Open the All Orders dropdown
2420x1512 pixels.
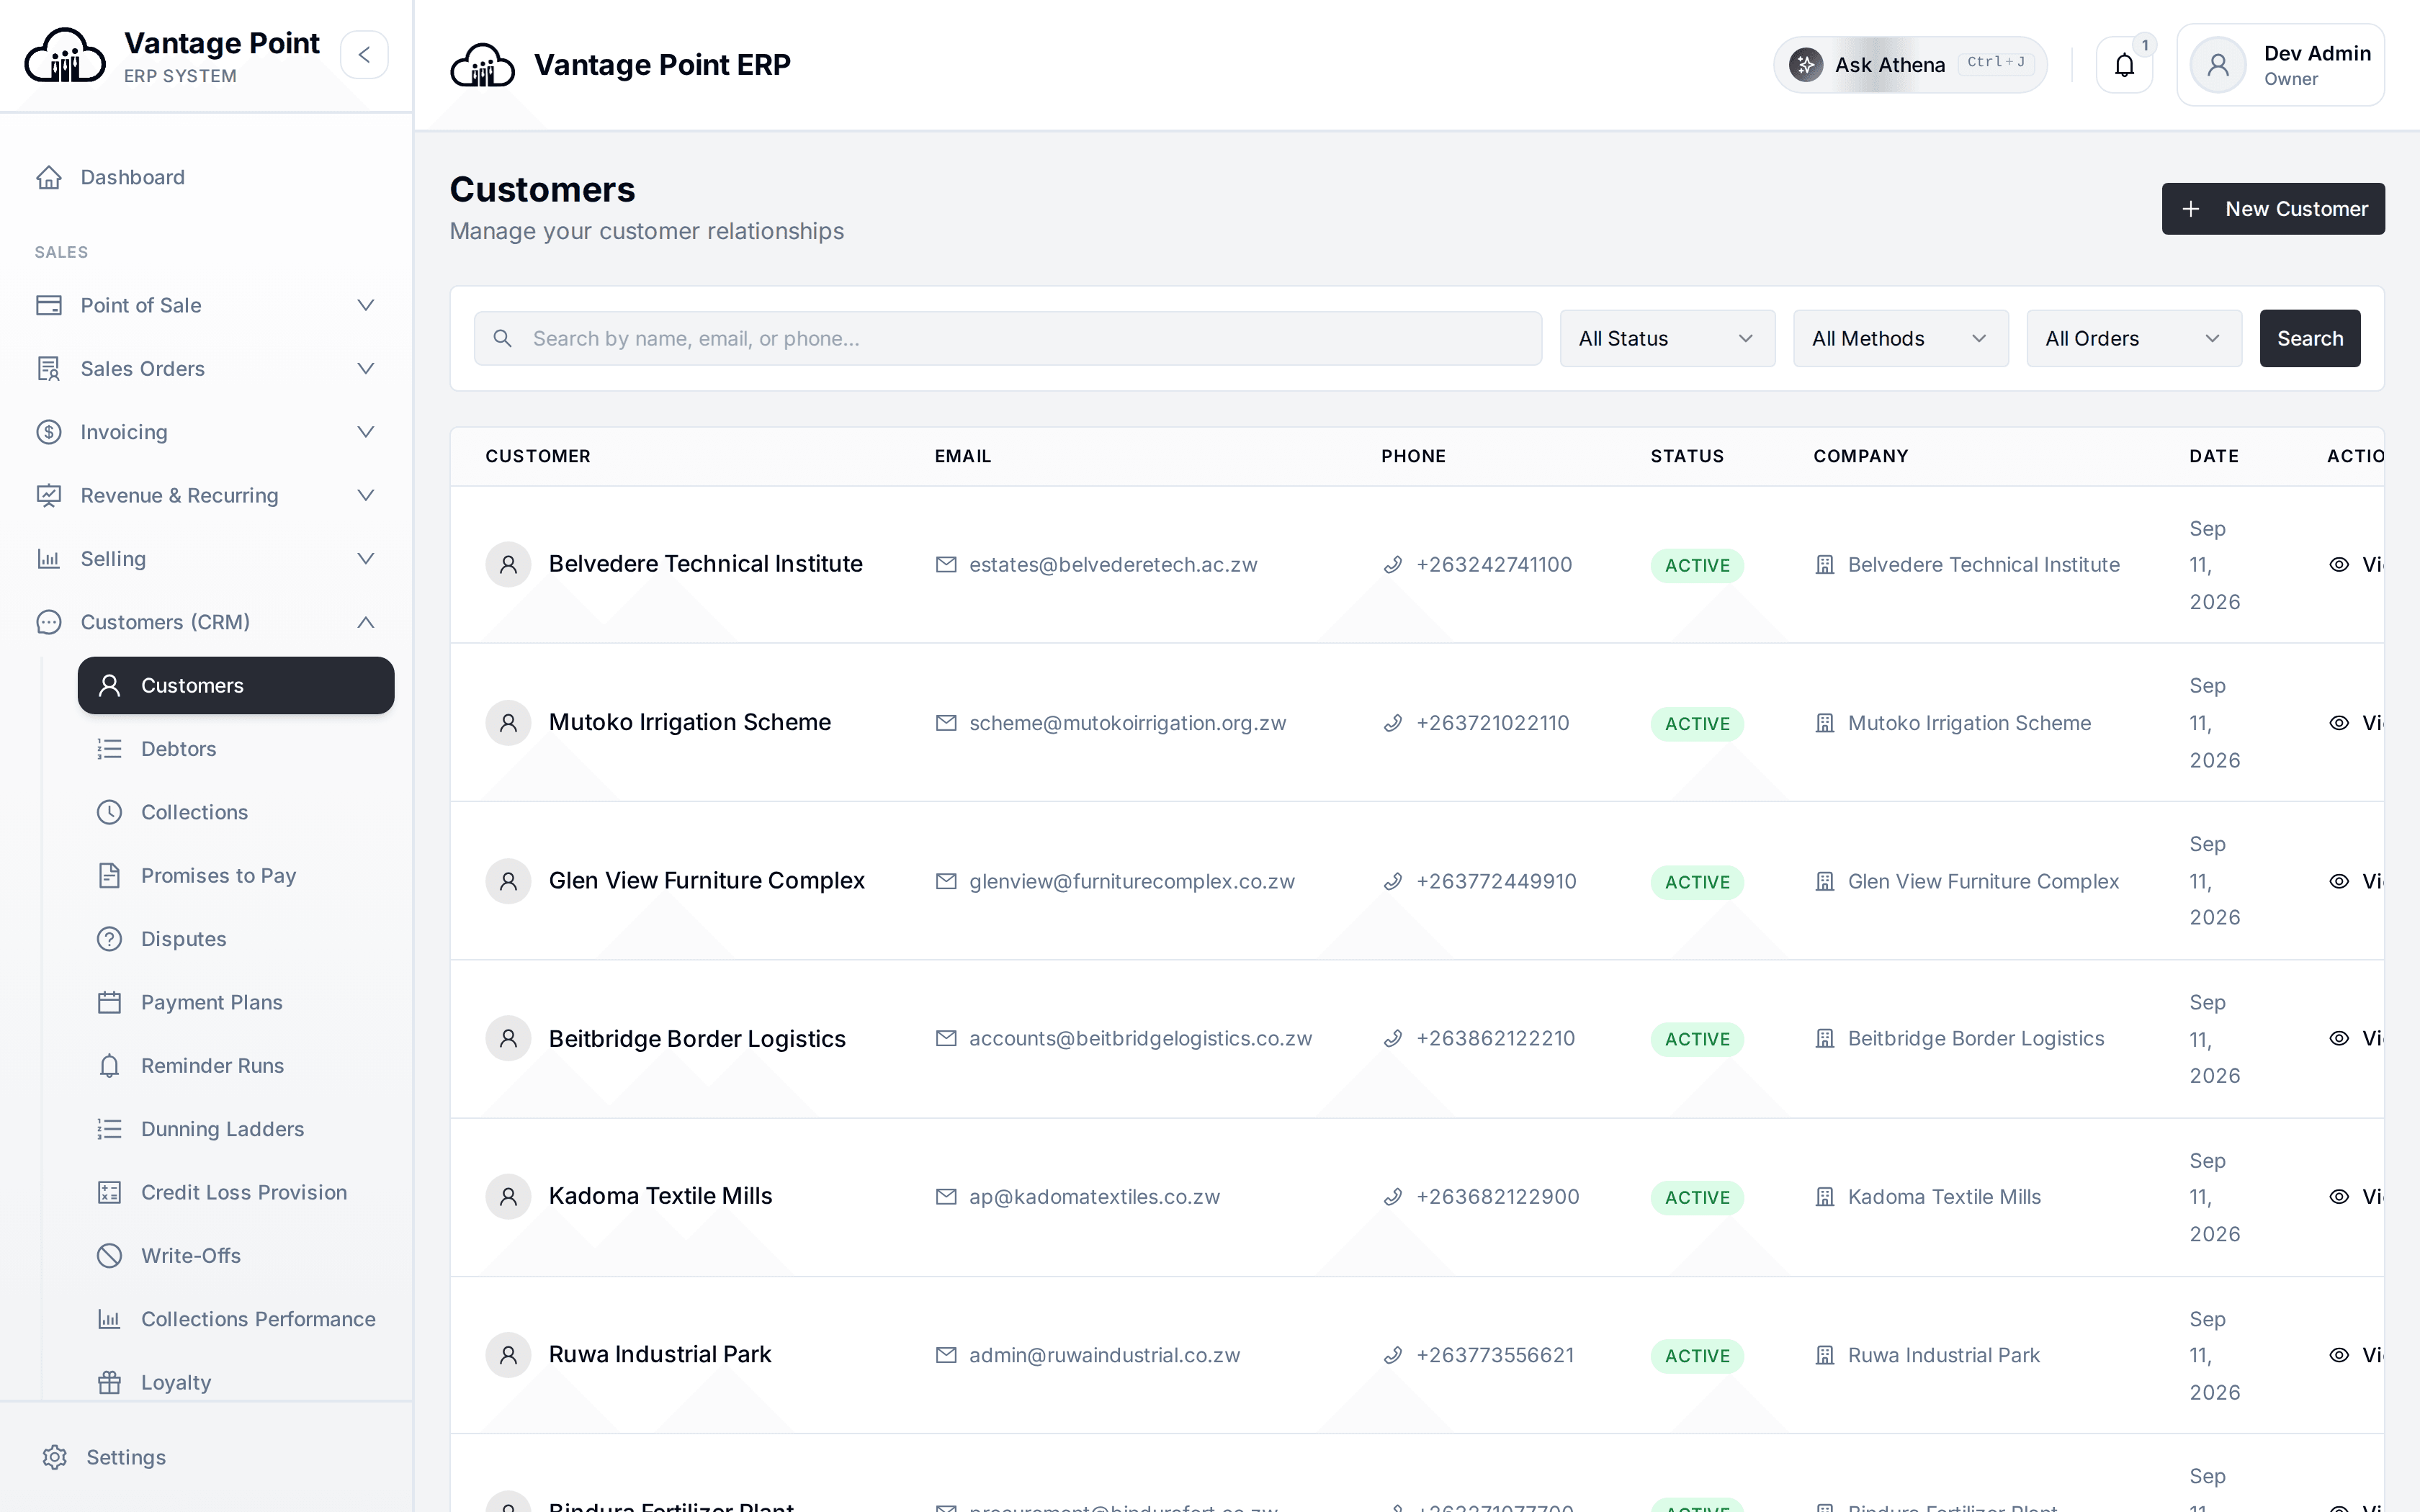pos(2133,339)
